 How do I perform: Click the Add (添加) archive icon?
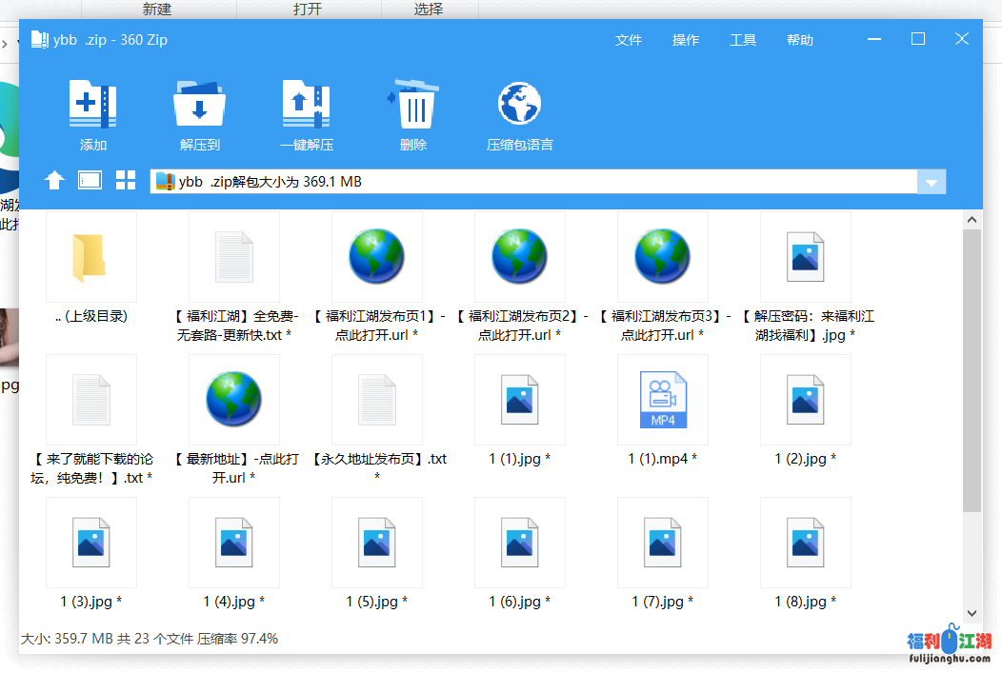click(92, 106)
